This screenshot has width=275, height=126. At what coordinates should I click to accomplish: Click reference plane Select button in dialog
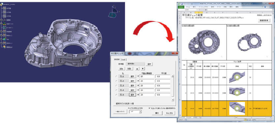(x=149, y=64)
